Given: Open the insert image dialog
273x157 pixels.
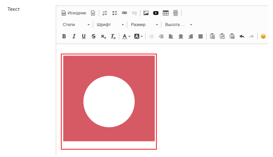Looking at the screenshot, I should (x=146, y=13).
